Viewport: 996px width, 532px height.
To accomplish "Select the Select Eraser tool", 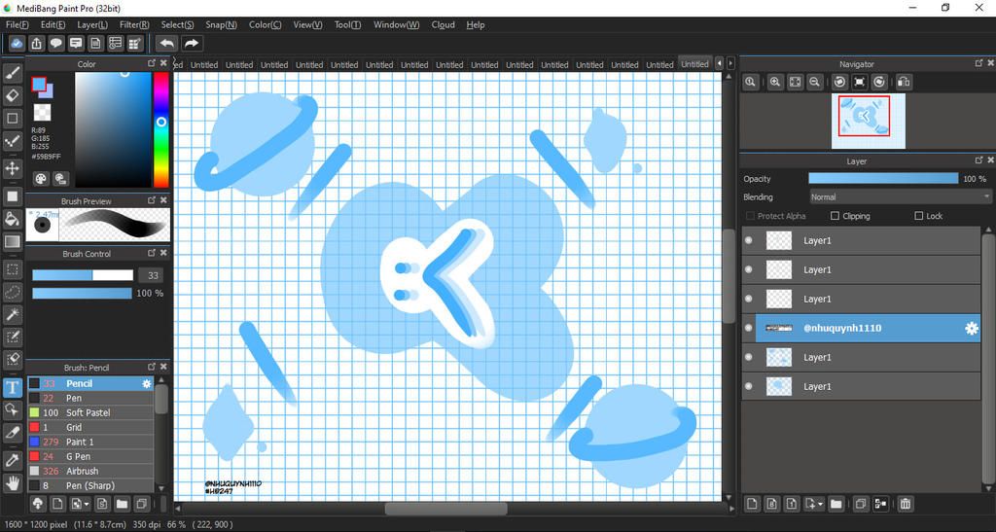I will [12, 359].
